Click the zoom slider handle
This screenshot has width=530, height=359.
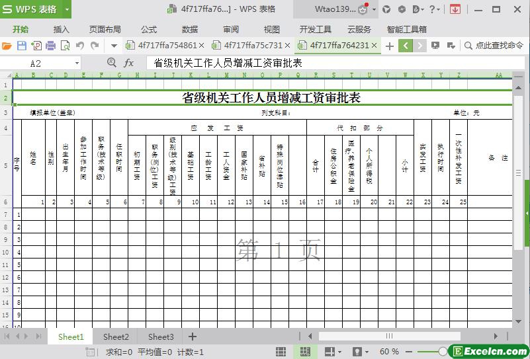click(443, 352)
